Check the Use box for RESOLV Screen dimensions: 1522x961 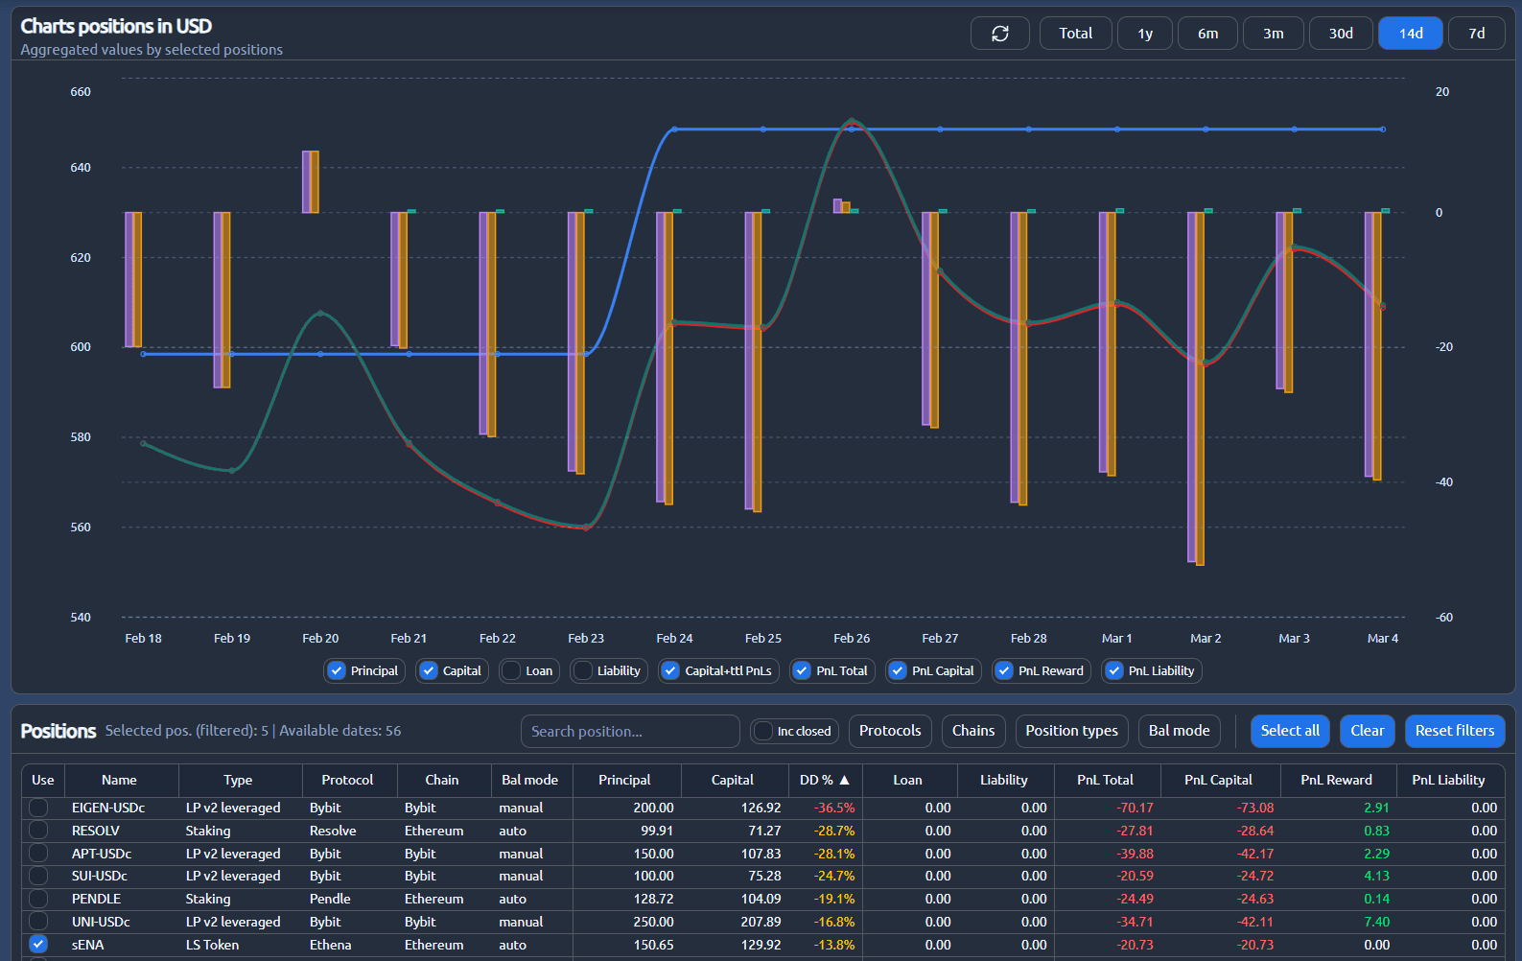tap(38, 831)
